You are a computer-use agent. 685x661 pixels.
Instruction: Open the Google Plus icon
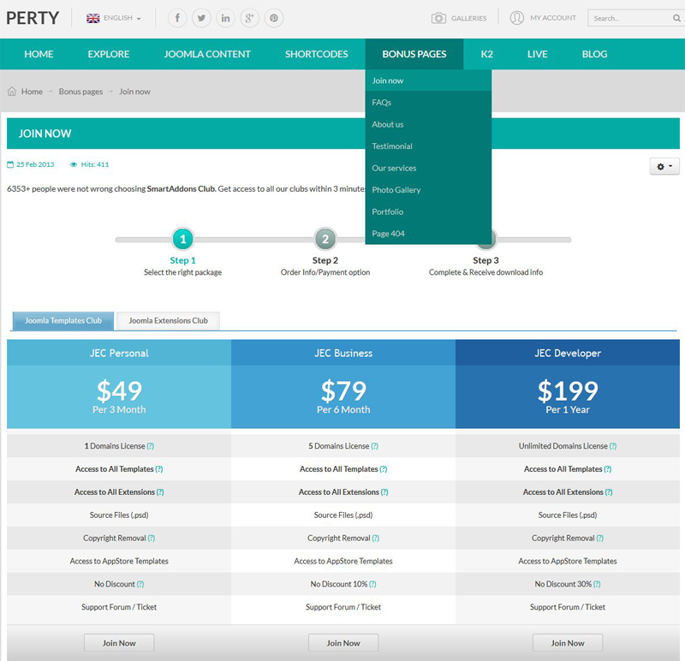(x=249, y=18)
